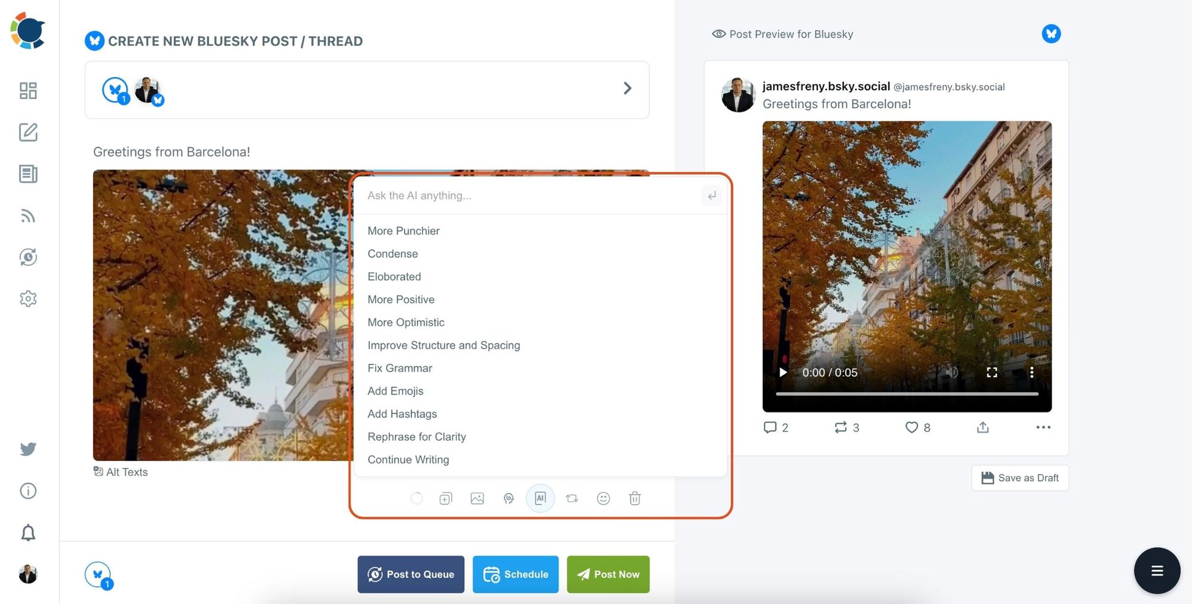Click the preview author's profile photo

[x=738, y=95]
